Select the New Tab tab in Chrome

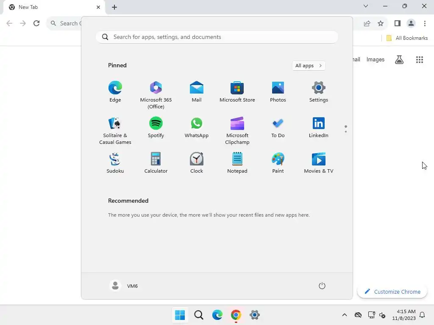(54, 7)
